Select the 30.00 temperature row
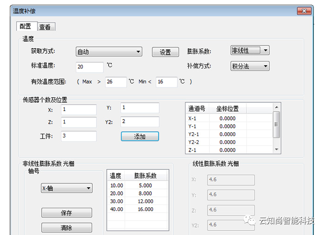325x235 pixels. (137, 201)
